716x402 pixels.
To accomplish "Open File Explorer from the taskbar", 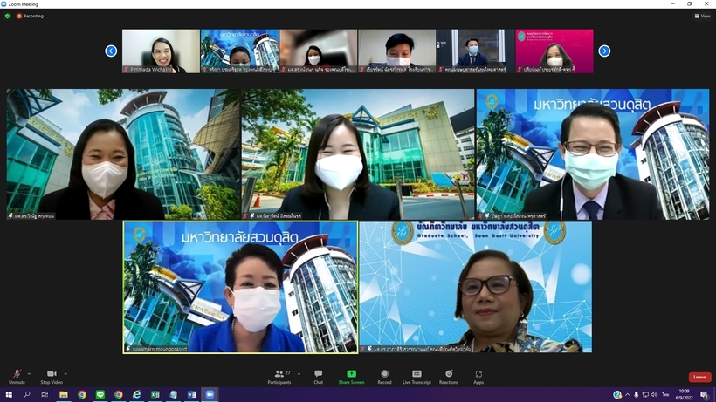I will click(64, 394).
